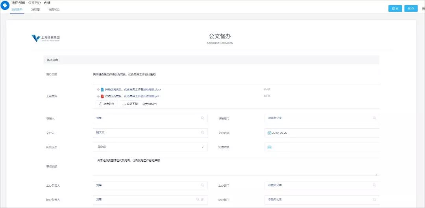Click the 260K file size text
The height and width of the screenshot is (208, 425).
pos(267,89)
